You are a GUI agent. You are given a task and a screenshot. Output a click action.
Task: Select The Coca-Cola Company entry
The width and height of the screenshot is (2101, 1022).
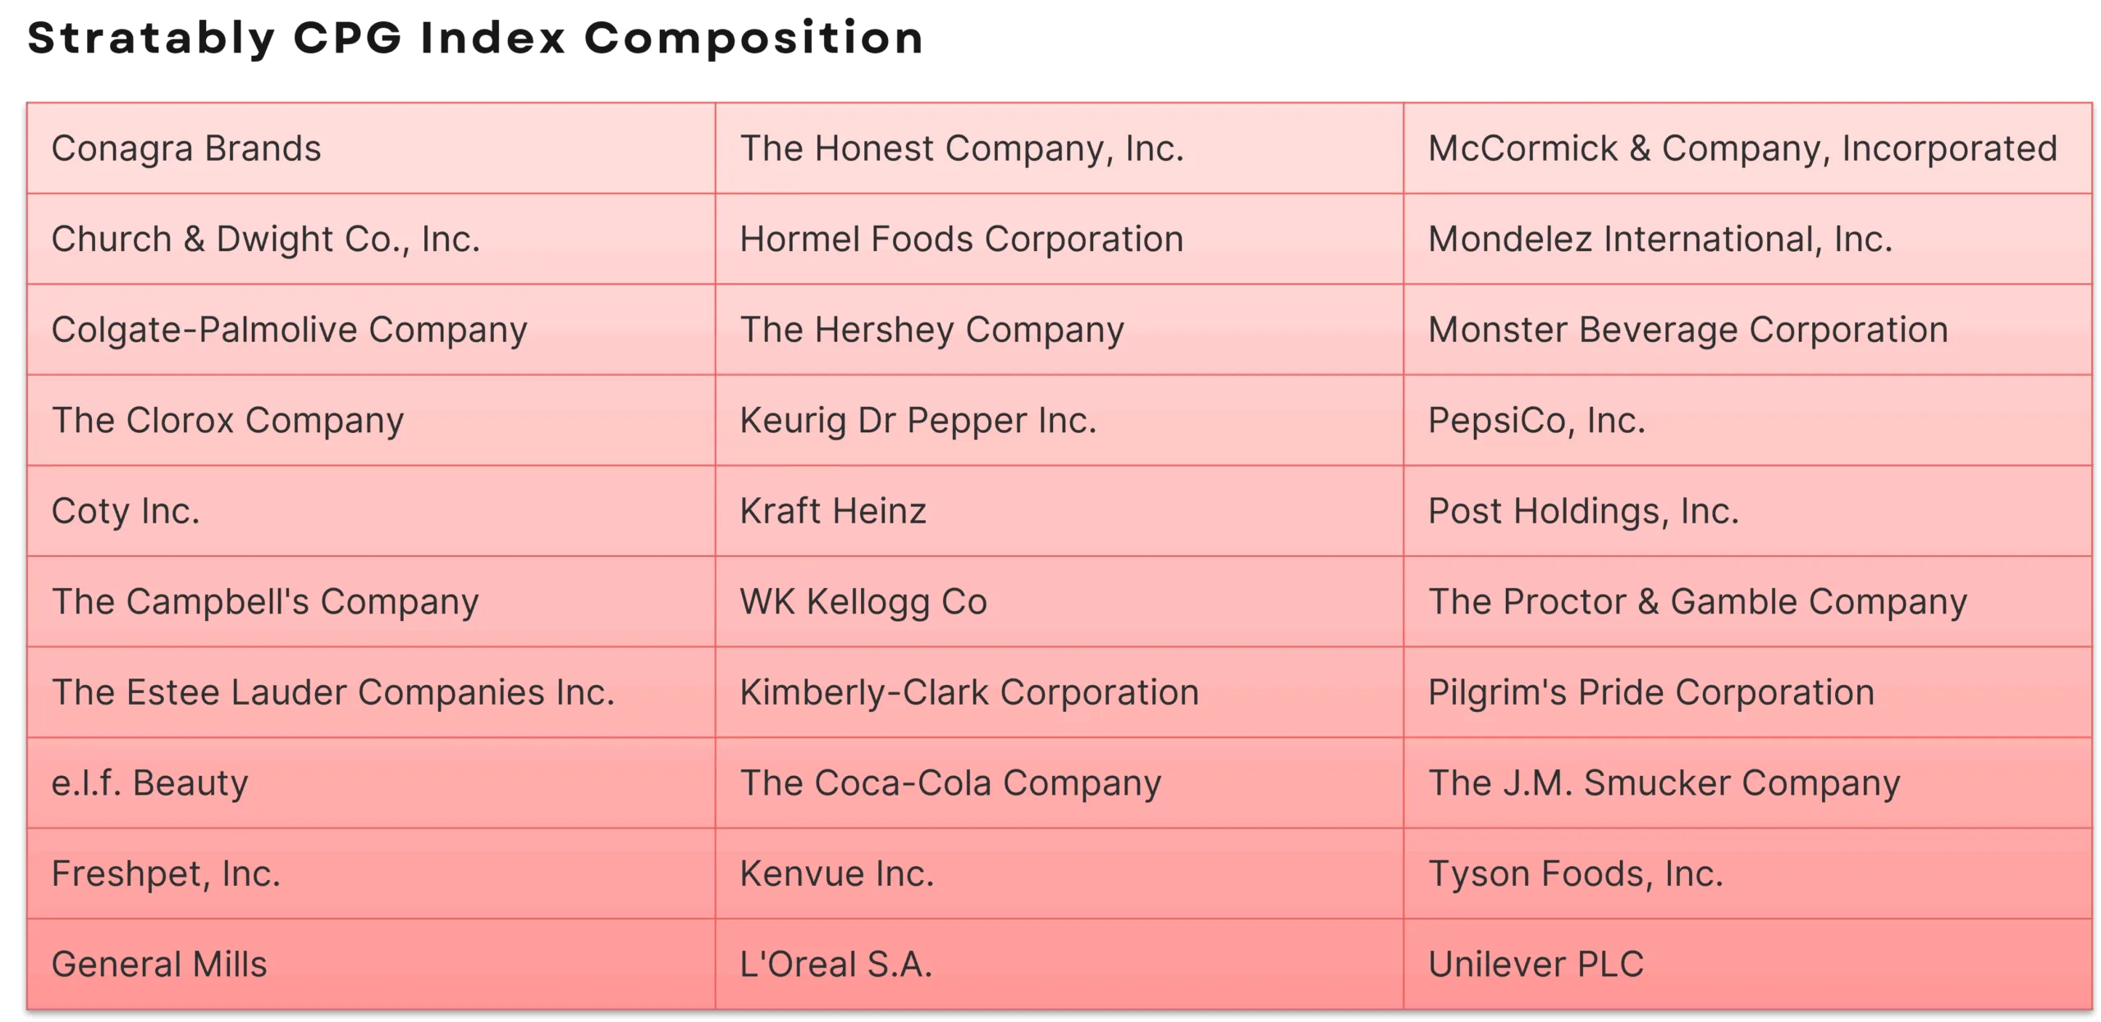[950, 783]
